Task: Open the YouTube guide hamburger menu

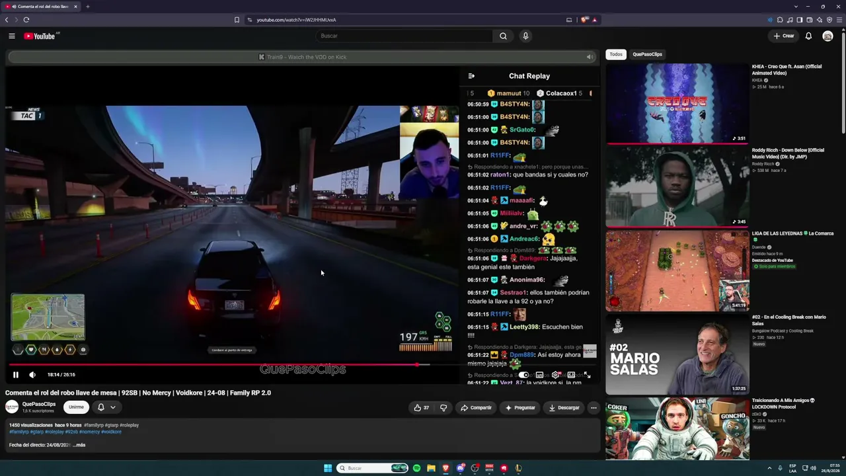Action: click(12, 36)
